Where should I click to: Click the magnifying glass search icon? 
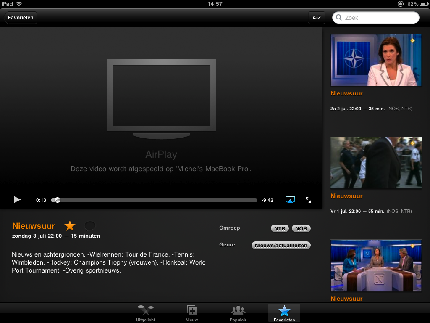point(339,18)
